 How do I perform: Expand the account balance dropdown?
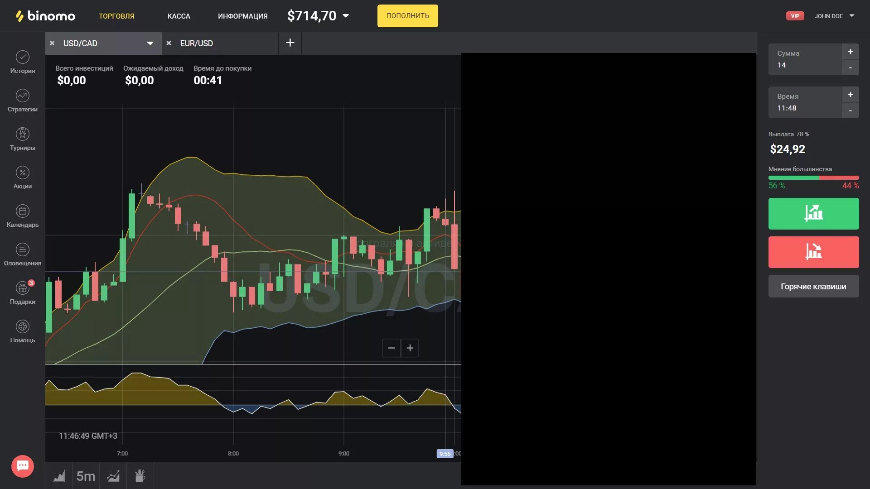coord(346,16)
